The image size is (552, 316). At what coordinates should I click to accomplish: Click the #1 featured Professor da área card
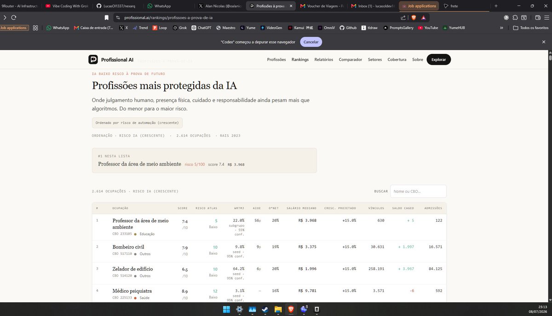coord(204,161)
